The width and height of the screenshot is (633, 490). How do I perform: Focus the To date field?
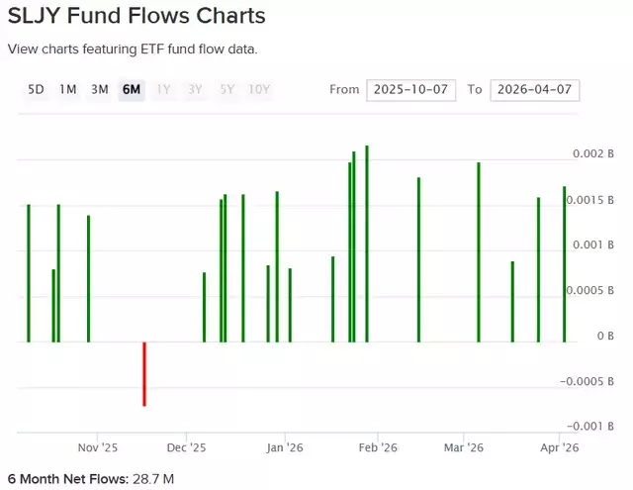coord(534,90)
